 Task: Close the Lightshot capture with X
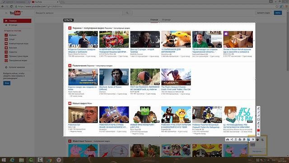253,139
